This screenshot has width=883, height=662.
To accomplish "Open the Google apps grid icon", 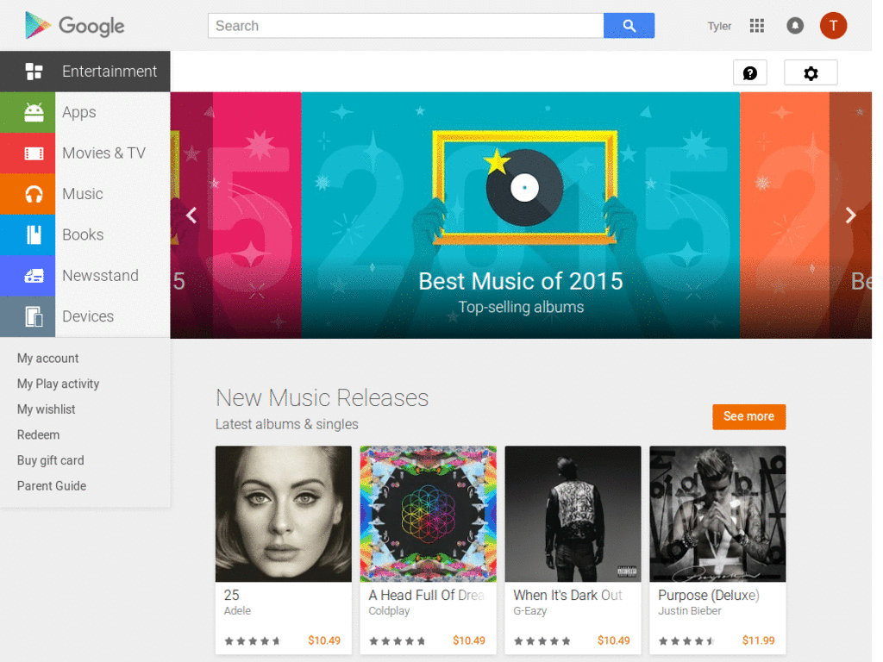I will [757, 26].
